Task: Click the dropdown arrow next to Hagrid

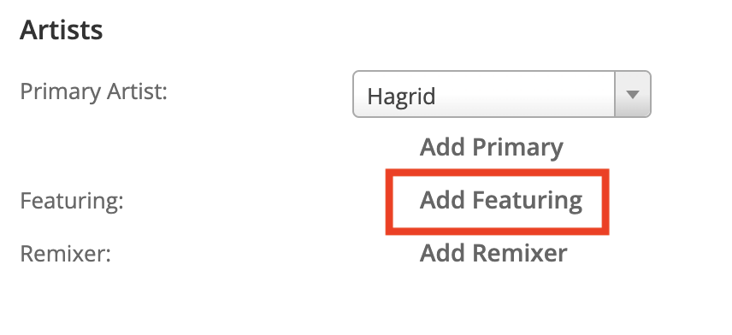Action: pos(633,94)
